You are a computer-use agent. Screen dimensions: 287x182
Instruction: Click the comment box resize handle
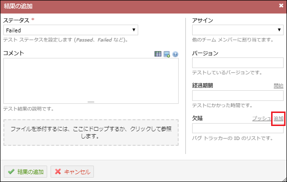point(91,102)
